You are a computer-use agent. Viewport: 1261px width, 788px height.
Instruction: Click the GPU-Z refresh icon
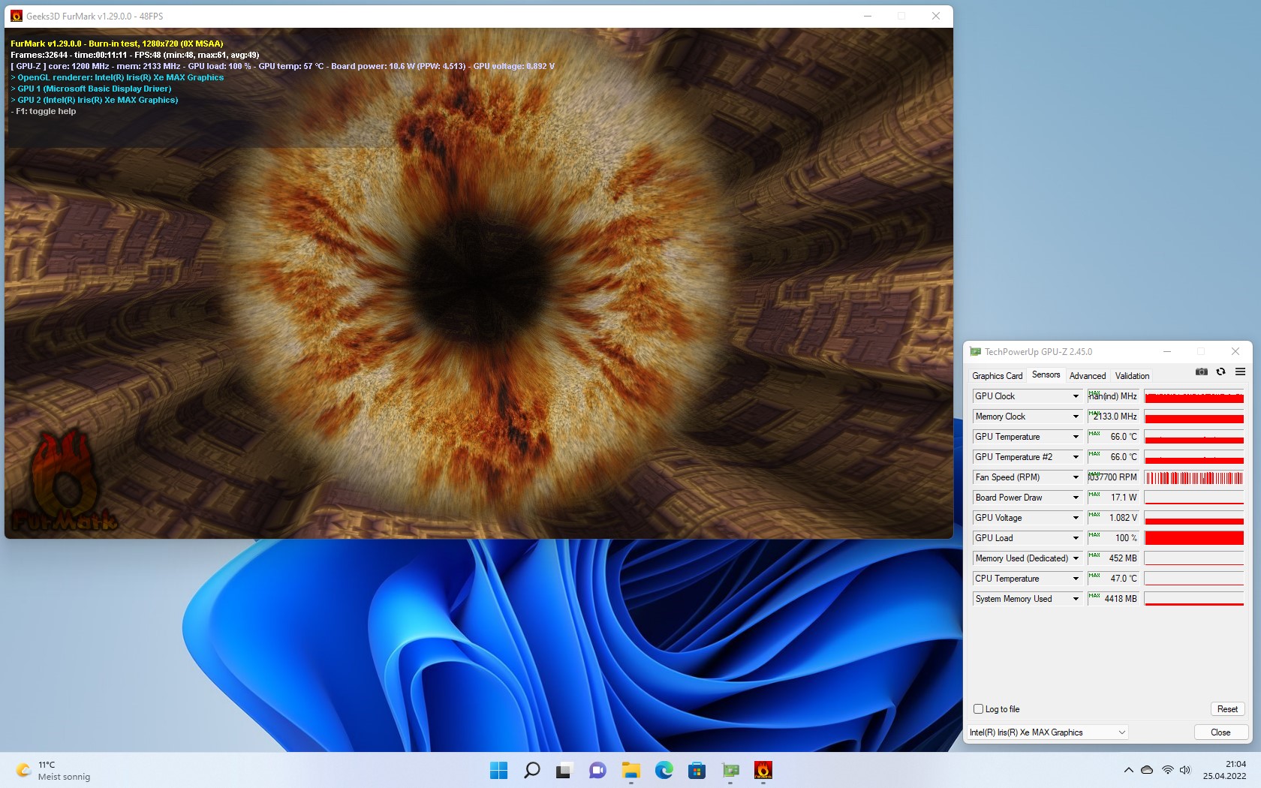point(1220,371)
